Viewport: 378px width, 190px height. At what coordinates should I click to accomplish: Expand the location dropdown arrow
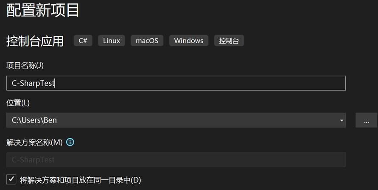(342, 120)
